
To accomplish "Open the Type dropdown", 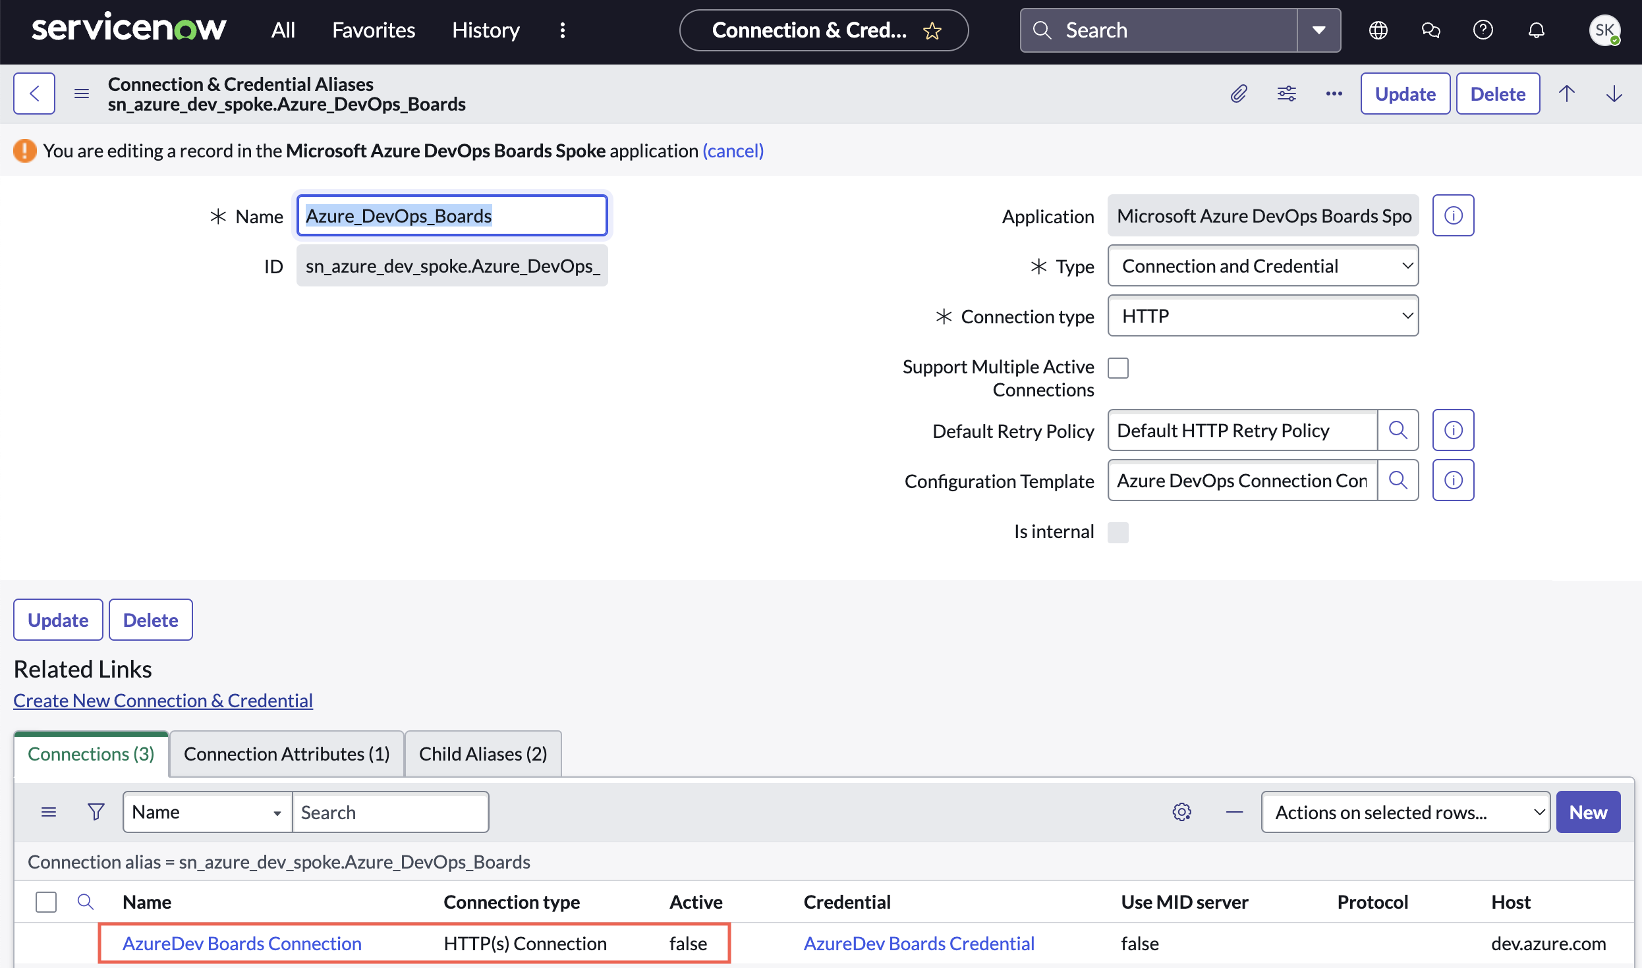I will click(x=1263, y=265).
